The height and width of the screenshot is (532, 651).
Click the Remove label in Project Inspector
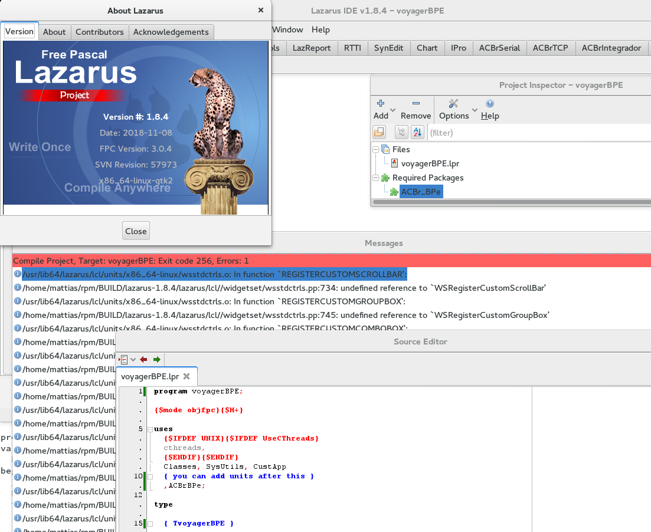pos(416,116)
